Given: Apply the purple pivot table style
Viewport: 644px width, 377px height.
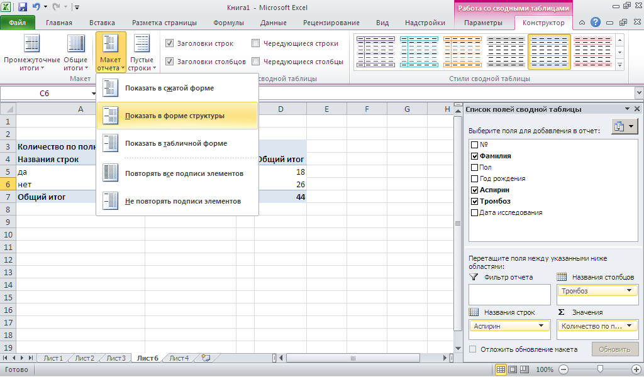Looking at the screenshot, I should point(375,52).
